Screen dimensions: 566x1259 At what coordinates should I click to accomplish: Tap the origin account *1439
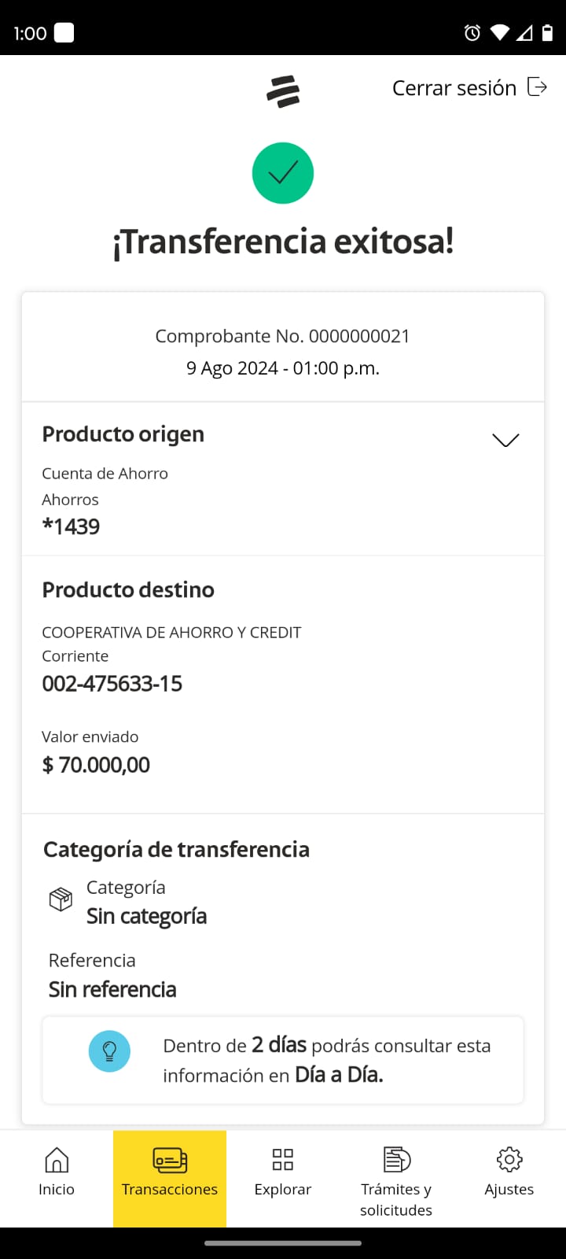click(72, 526)
